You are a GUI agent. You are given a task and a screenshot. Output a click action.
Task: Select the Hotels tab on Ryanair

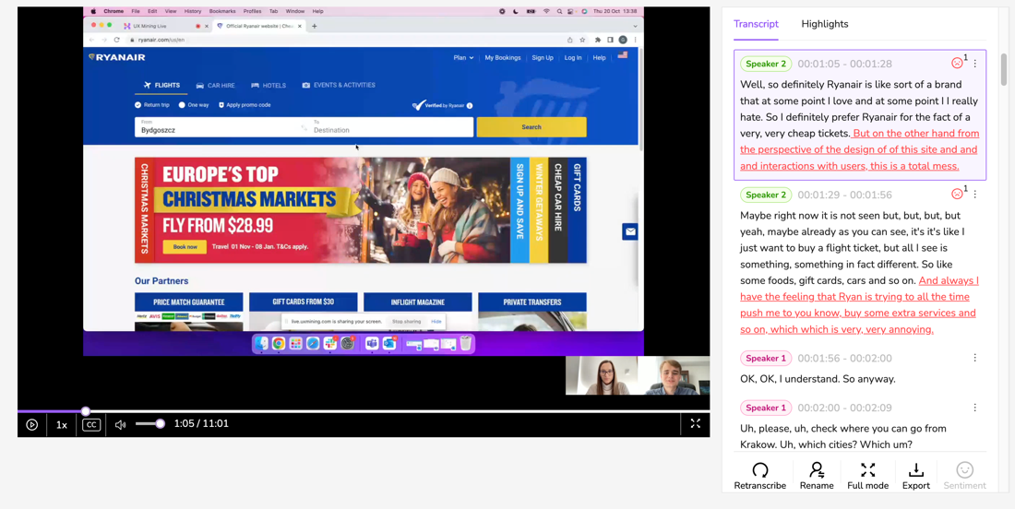(x=269, y=86)
